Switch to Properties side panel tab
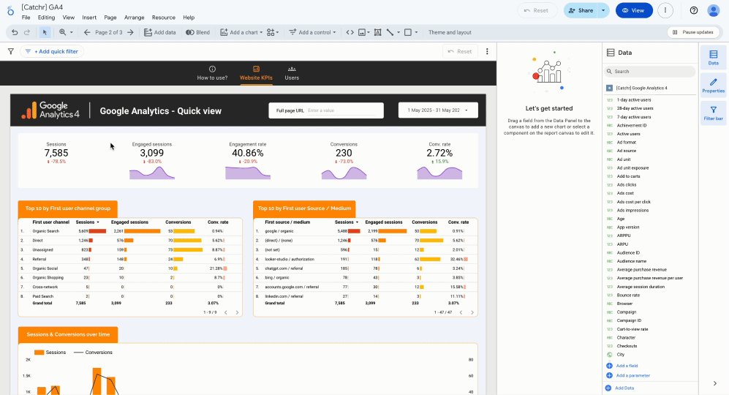The height and width of the screenshot is (395, 729). pyautogui.click(x=713, y=85)
